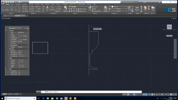178x100 pixels.
Task: Expand the Modify panel dropdown
Action: click(x=33, y=13)
